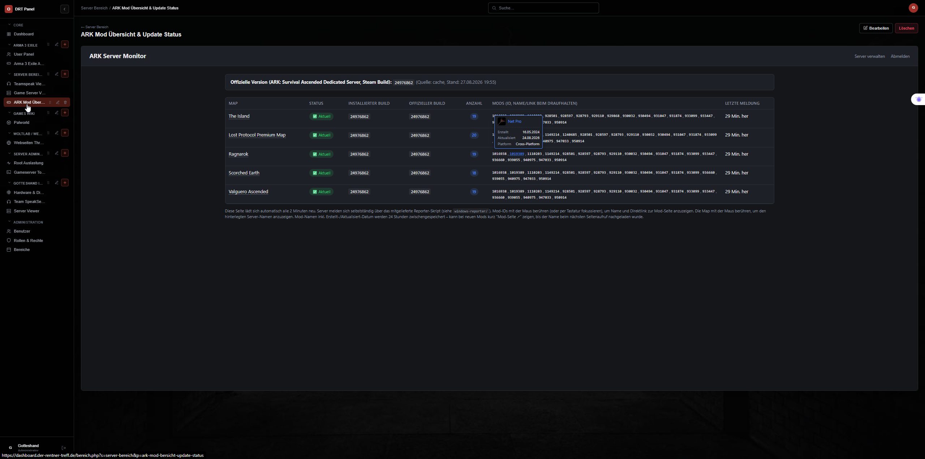Click The Island map name
This screenshot has width=925, height=459.
pos(239,116)
